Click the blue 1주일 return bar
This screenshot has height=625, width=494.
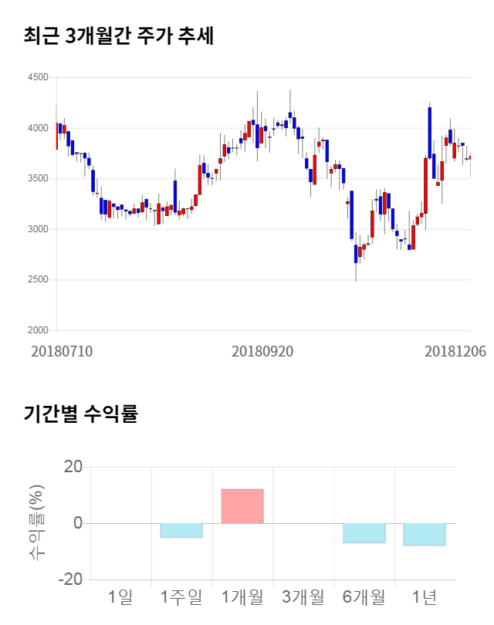click(x=181, y=530)
